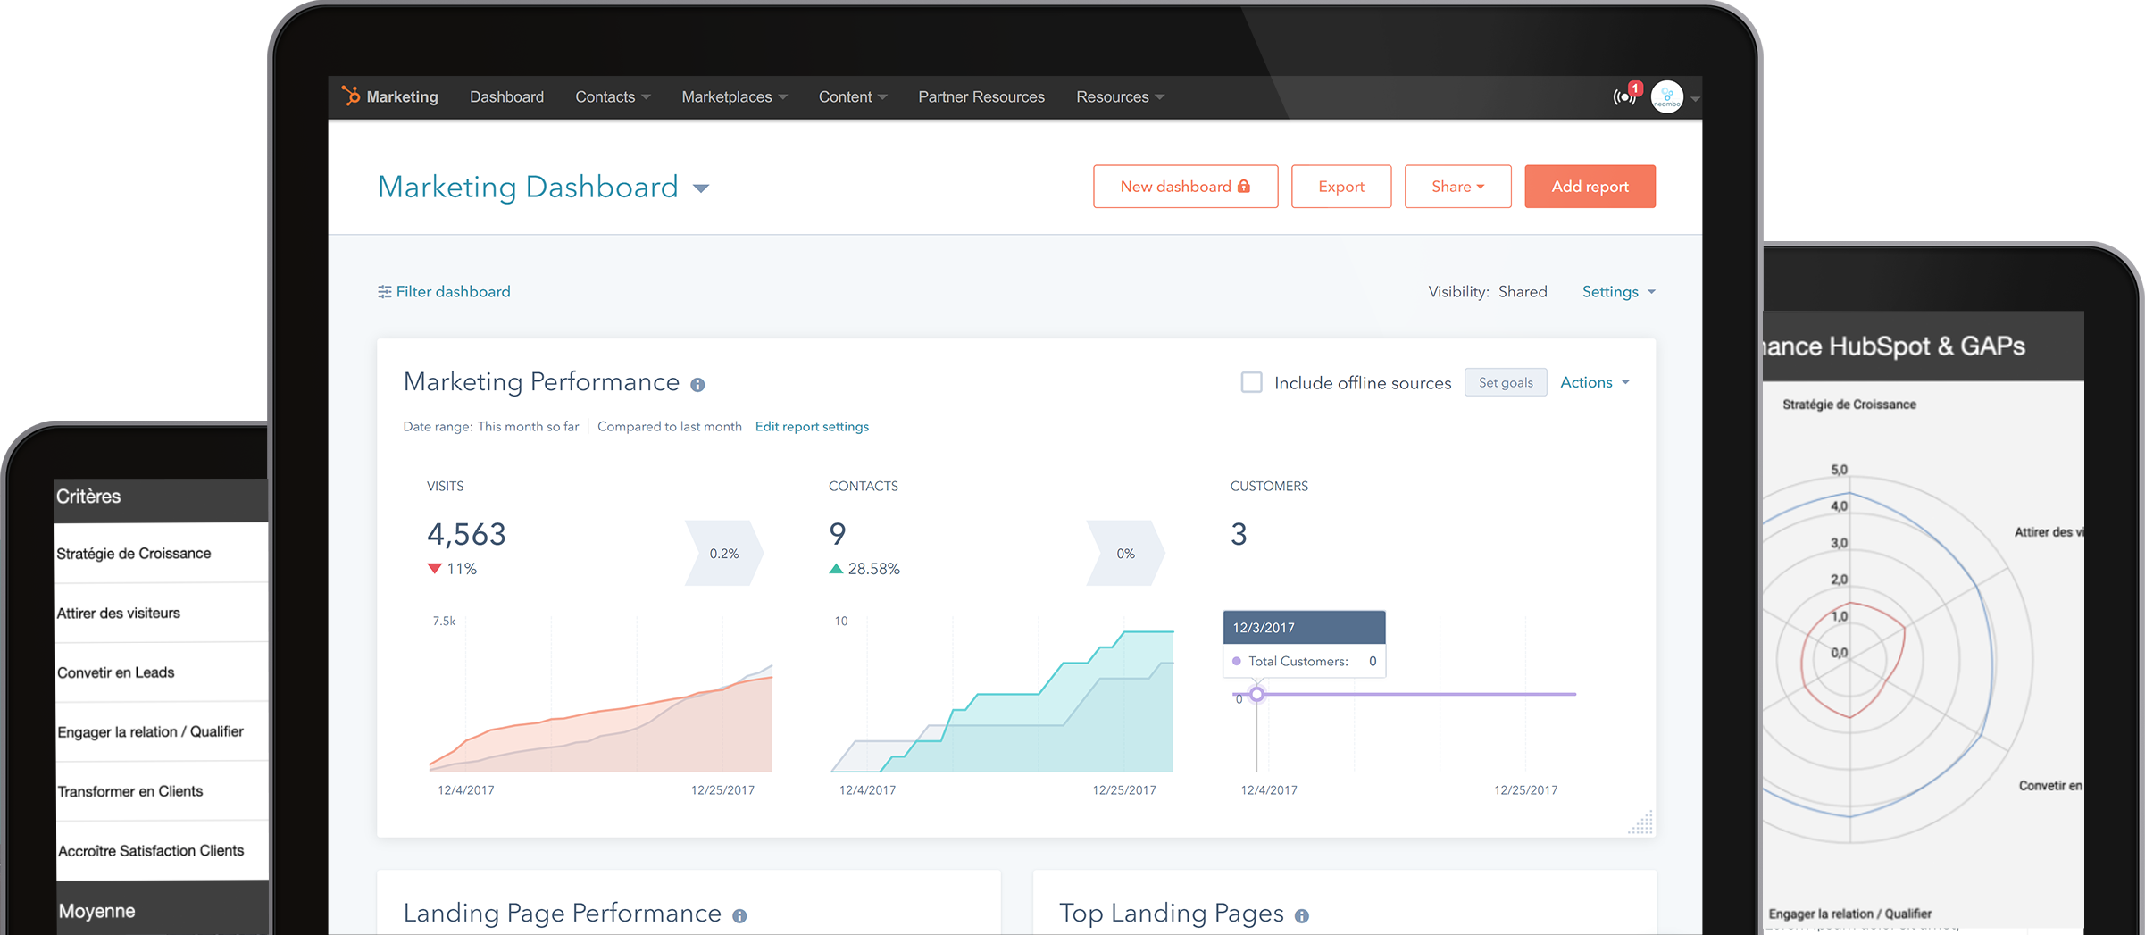Select 'Stratégie de Croissance' row in Critères list

(162, 553)
